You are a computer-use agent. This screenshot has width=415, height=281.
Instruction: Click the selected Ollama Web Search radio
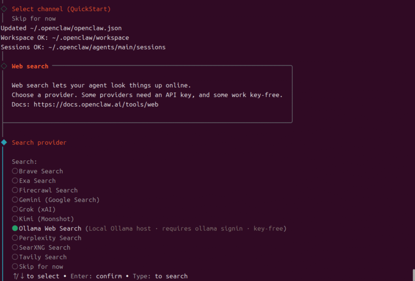click(x=15, y=229)
